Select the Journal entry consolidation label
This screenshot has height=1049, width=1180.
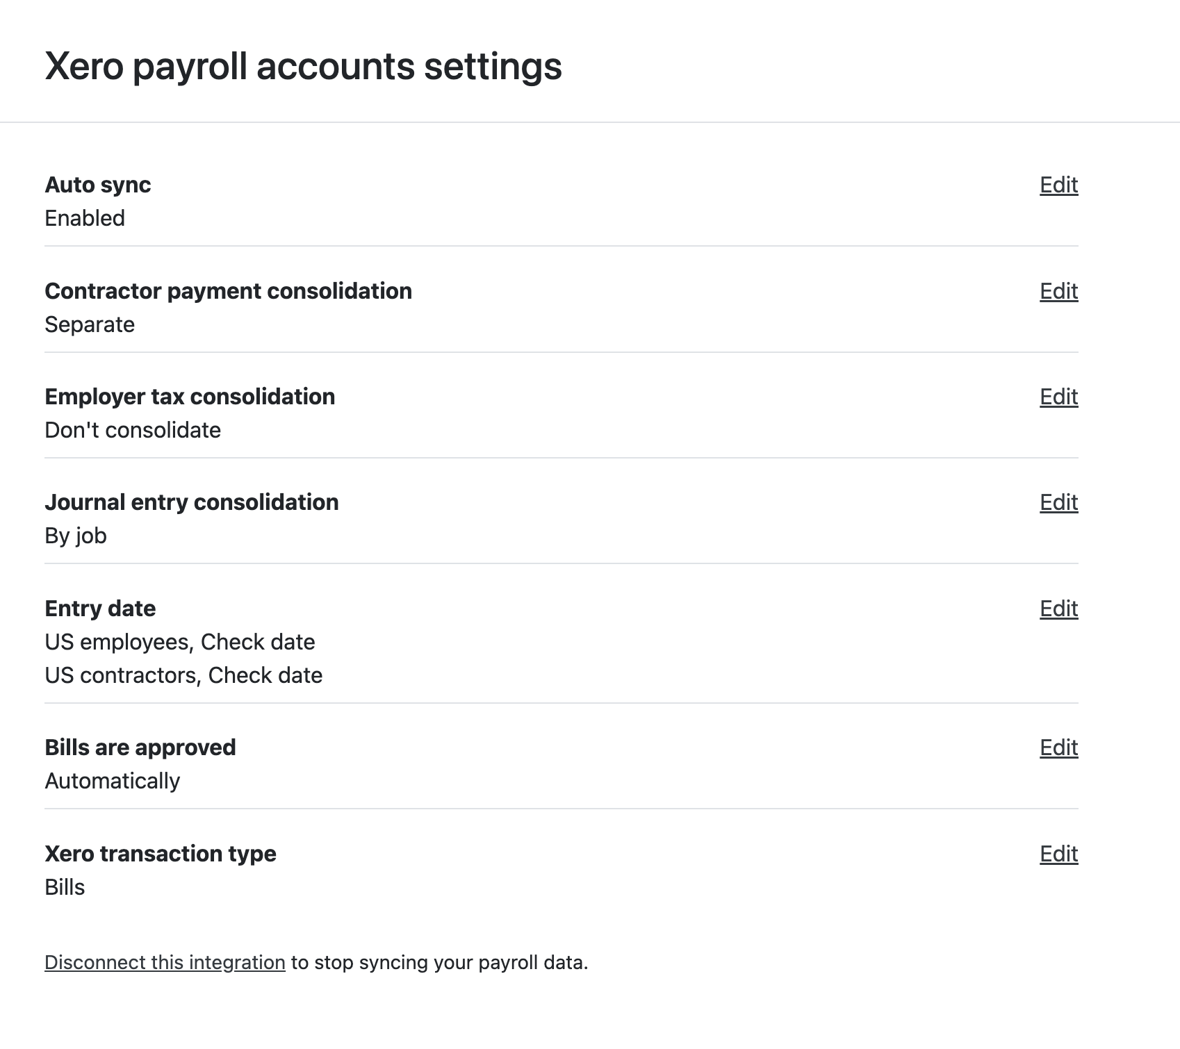click(x=191, y=502)
